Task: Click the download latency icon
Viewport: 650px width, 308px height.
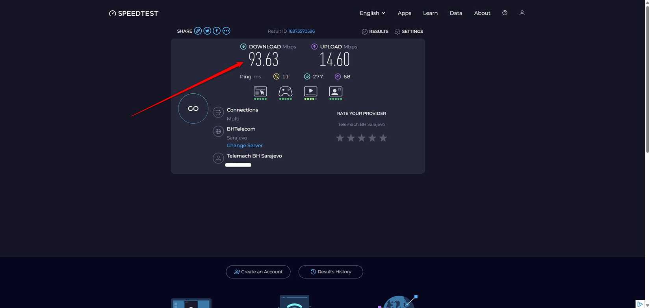Action: click(x=307, y=76)
